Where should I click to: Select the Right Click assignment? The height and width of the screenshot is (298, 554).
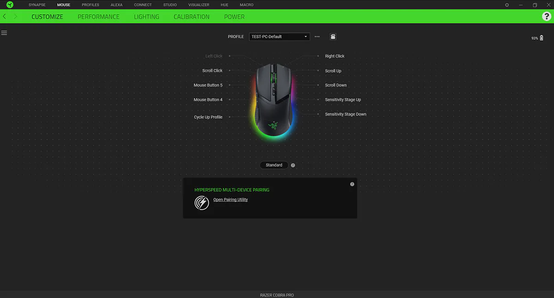tap(335, 56)
